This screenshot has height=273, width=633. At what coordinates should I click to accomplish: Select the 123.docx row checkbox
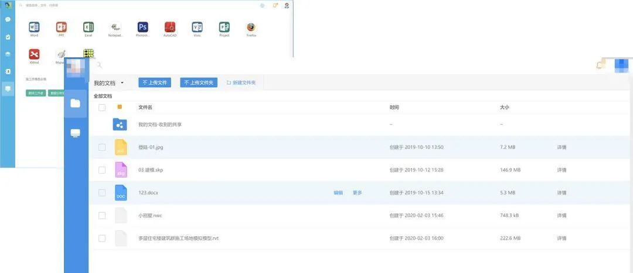coord(102,192)
